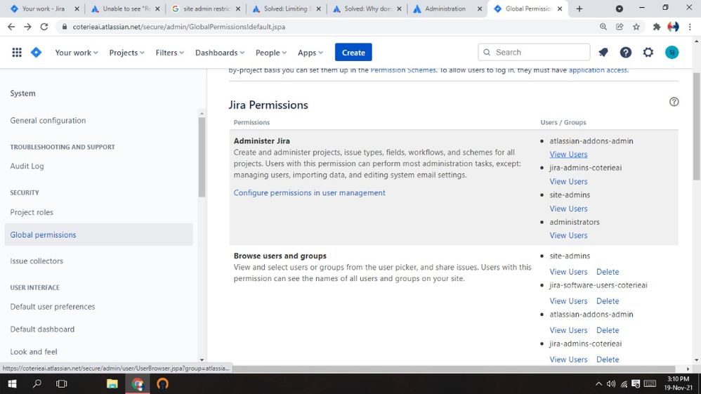This screenshot has height=394, width=701.
Task: Click the Jira Permissions help icon
Action: click(x=674, y=102)
